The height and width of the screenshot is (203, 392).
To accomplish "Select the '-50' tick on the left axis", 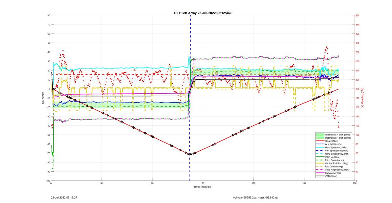I will click(48, 135).
